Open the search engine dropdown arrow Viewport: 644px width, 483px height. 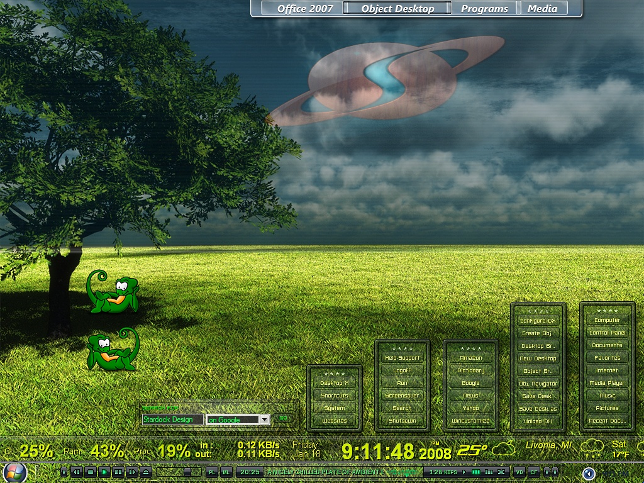(x=265, y=419)
